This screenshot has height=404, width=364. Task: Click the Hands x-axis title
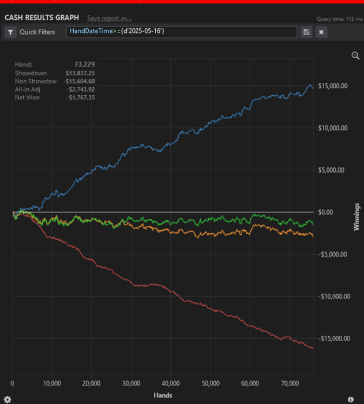click(163, 395)
